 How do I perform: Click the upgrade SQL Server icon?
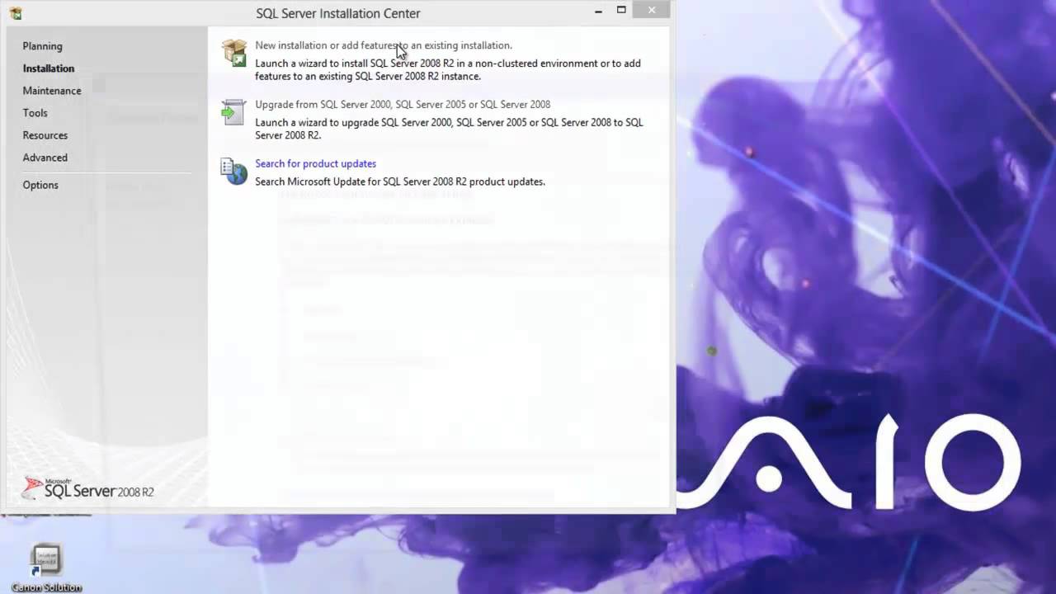click(x=234, y=112)
